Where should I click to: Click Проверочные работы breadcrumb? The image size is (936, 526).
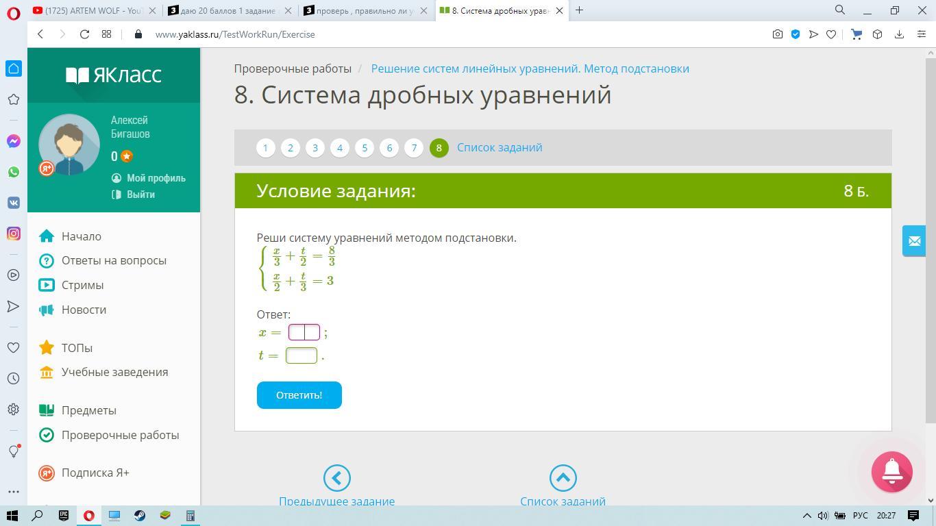coord(293,68)
